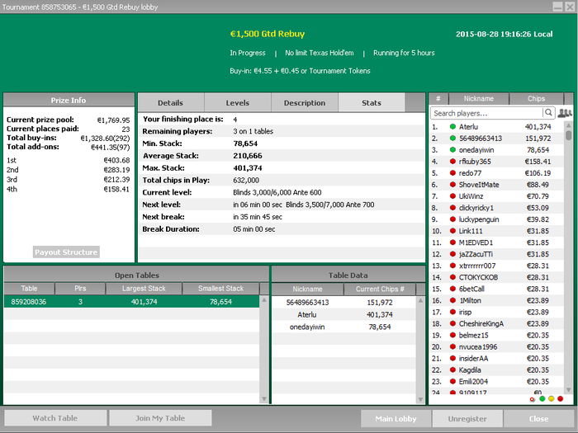Open the Levels tab
This screenshot has height=433, width=578.
point(237,103)
